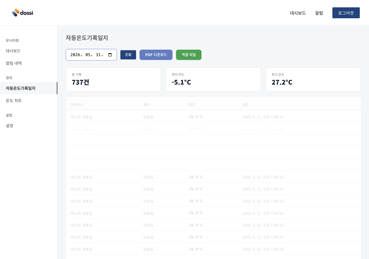Open the date picker calendar icon
Screen dimensions: 369x259
pos(110,55)
